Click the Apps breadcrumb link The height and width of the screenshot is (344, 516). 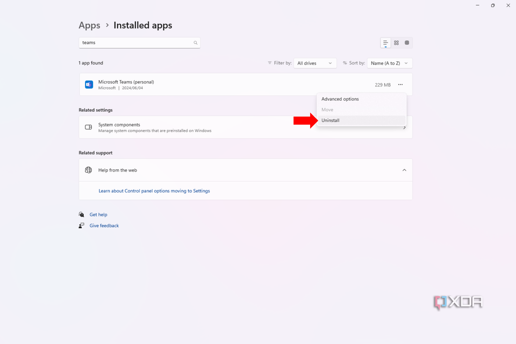coord(89,25)
